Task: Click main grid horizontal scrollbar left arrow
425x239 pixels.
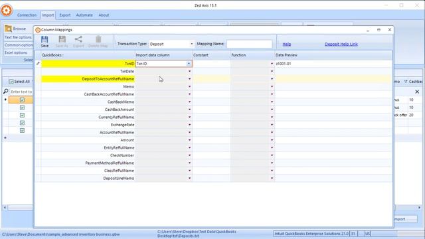Action: tap(5, 208)
